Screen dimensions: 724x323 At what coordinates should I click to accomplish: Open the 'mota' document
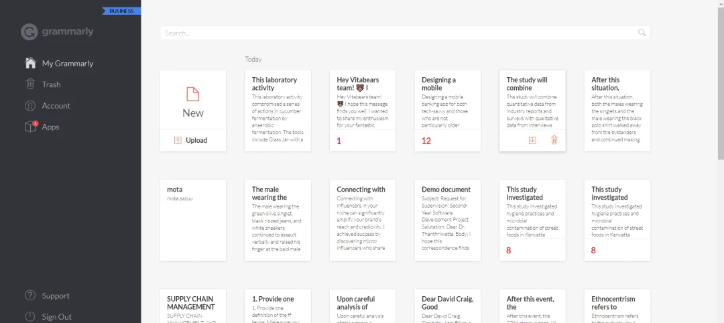(193, 220)
